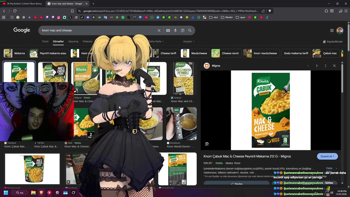The image size is (350, 197).
Task: Switch to the Psychedelic Colorful Neon browser tab
Action: point(22,4)
